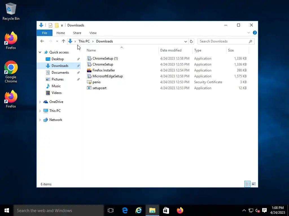Image resolution: width=289 pixels, height=216 pixels.
Task: Open the network status tray icon
Action: coord(251,210)
